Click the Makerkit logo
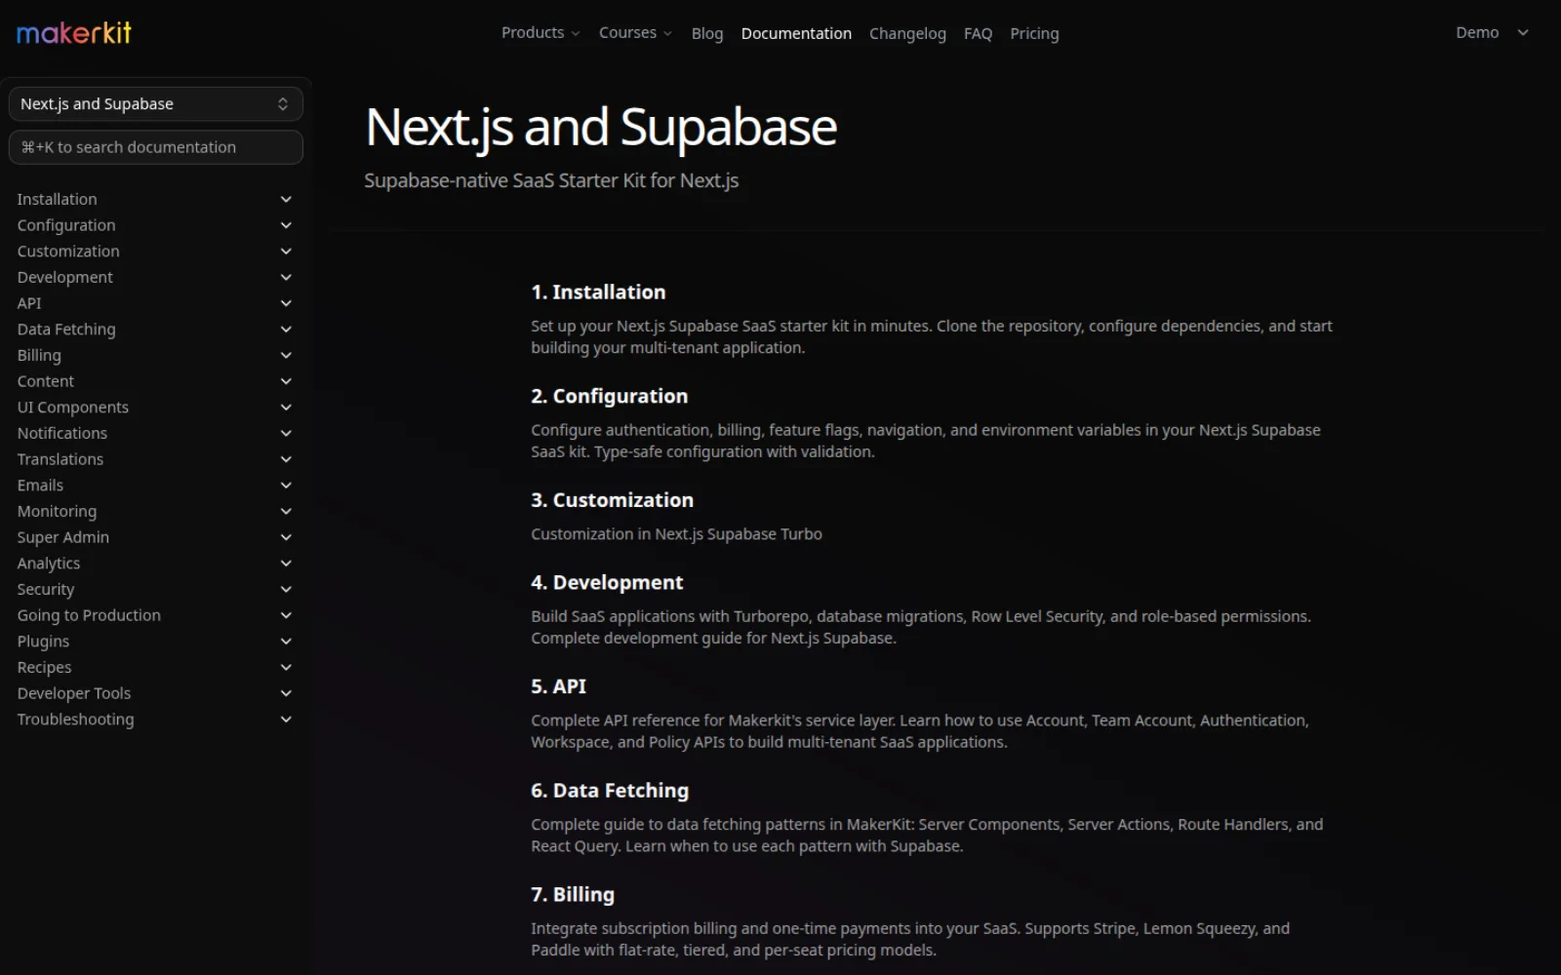Viewport: 1561px width, 975px height. click(74, 33)
